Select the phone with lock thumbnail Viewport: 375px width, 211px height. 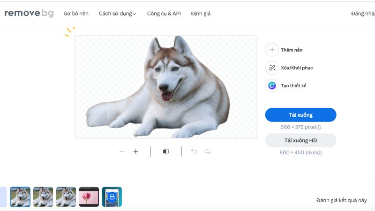pos(112,197)
